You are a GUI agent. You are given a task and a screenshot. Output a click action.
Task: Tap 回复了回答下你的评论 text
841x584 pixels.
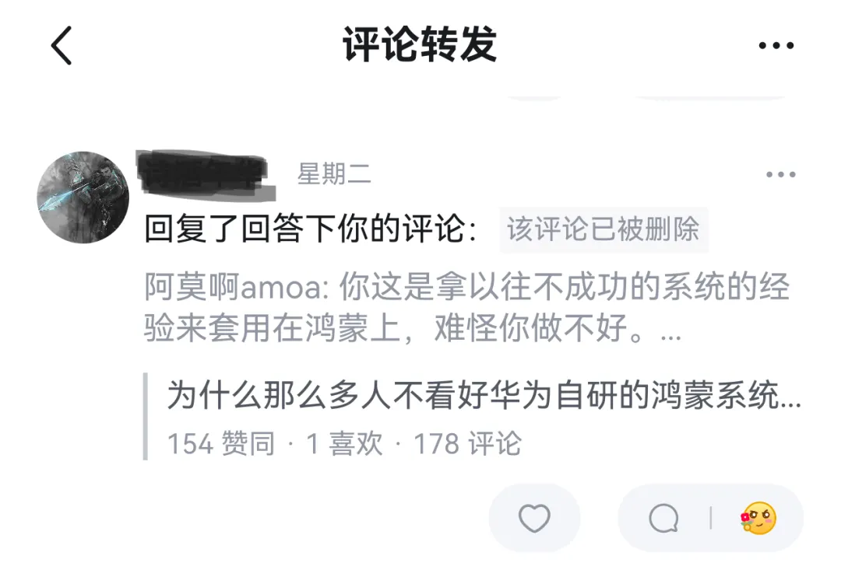point(311,229)
